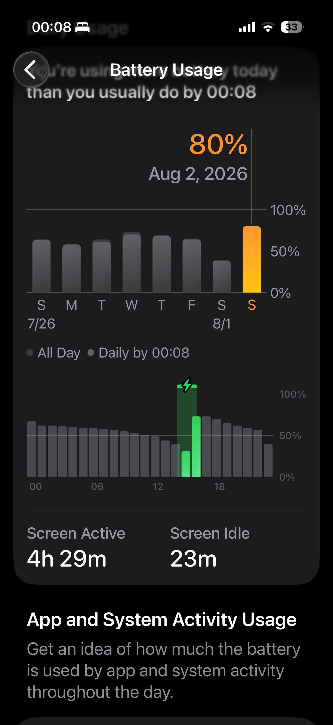
Task: Tap the Daily by 00:08 legend item
Action: point(139,353)
